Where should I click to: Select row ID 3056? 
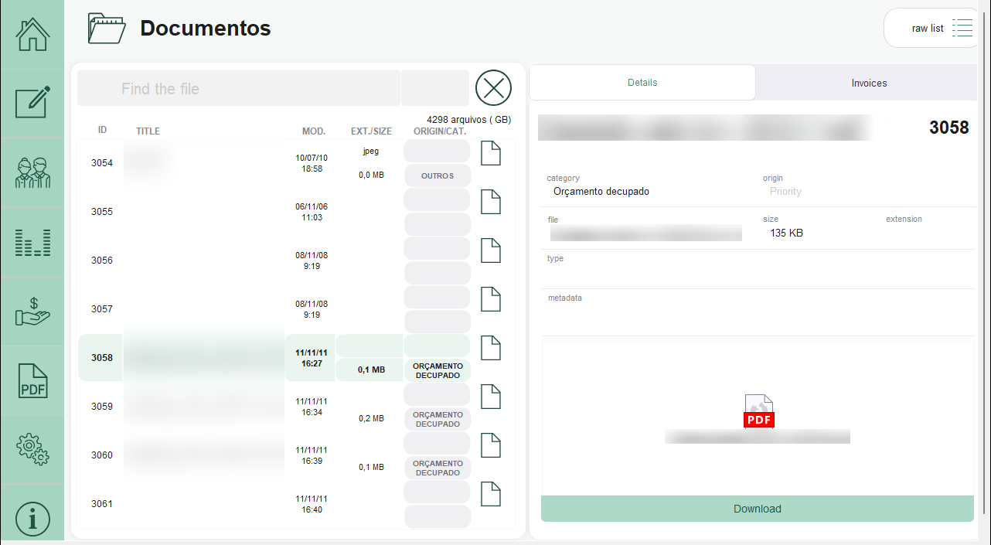coord(102,261)
